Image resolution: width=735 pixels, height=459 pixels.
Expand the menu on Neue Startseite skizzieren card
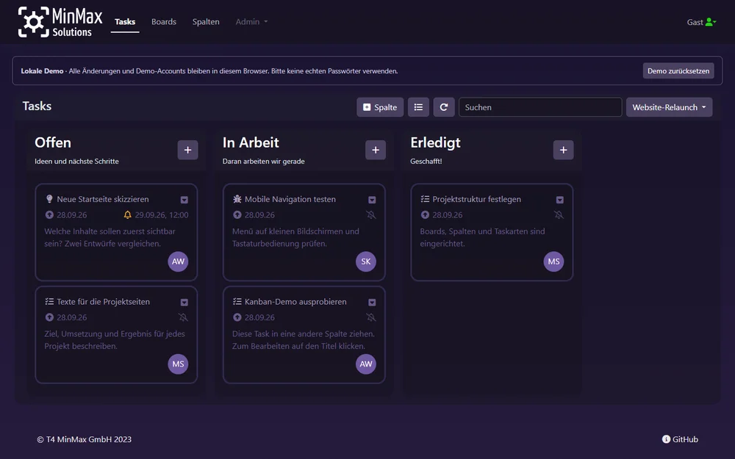[x=184, y=200]
